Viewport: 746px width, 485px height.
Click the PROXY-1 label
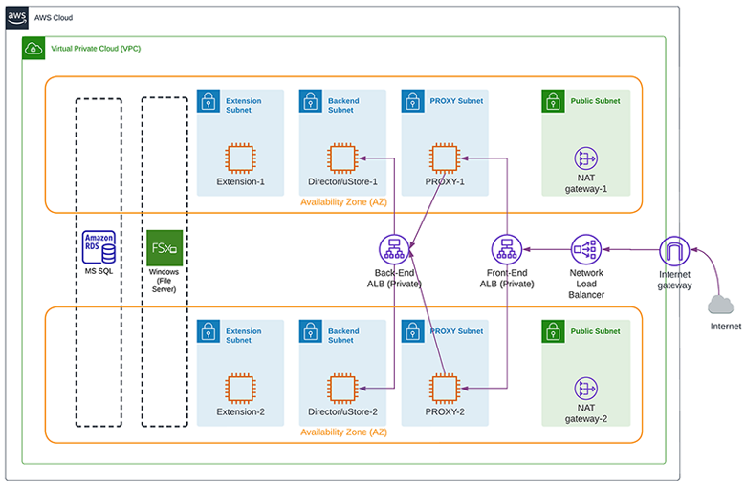click(x=445, y=182)
